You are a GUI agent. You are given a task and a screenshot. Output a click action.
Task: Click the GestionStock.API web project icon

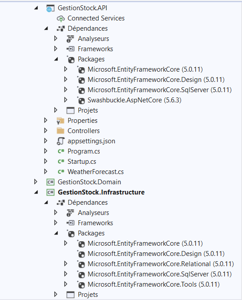point(50,8)
